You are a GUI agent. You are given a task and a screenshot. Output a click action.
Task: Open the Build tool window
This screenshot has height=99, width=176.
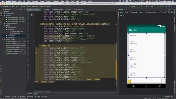coord(14,97)
